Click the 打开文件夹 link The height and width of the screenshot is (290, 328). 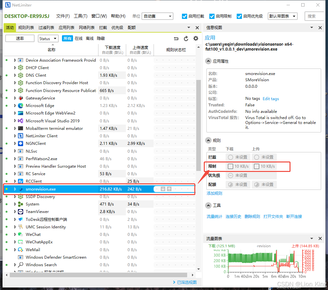click(273, 217)
